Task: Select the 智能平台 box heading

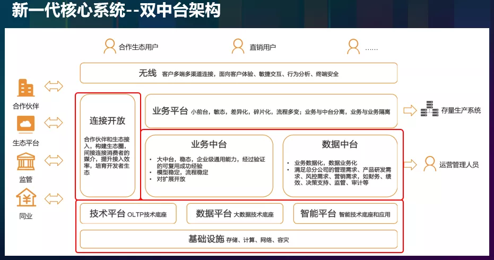Action: coord(318,214)
